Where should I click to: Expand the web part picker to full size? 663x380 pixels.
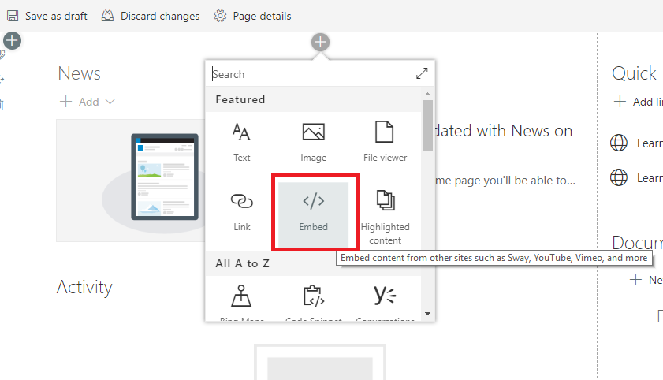(422, 73)
